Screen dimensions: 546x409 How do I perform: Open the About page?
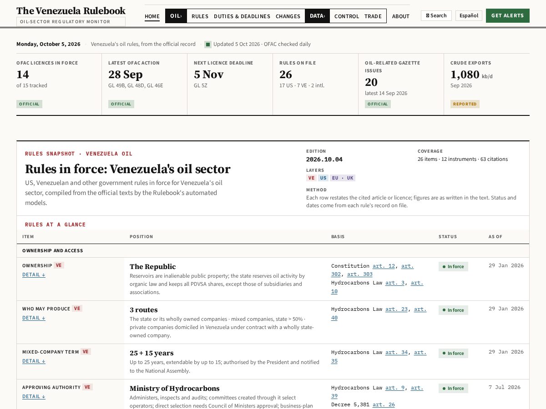[x=401, y=16]
